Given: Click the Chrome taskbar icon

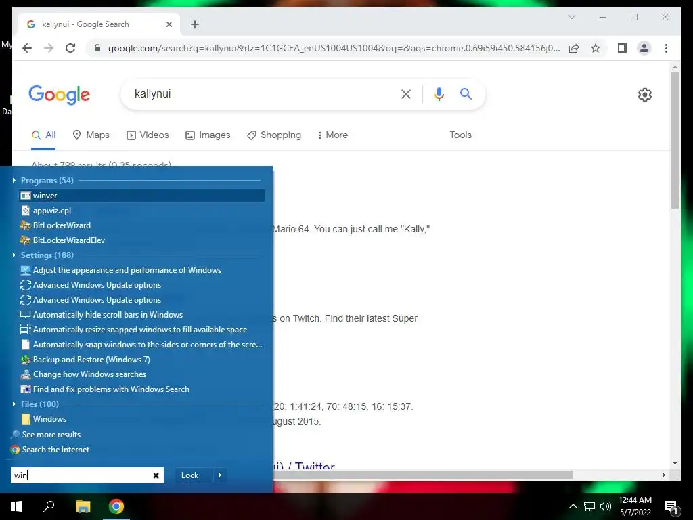Looking at the screenshot, I should tap(116, 506).
